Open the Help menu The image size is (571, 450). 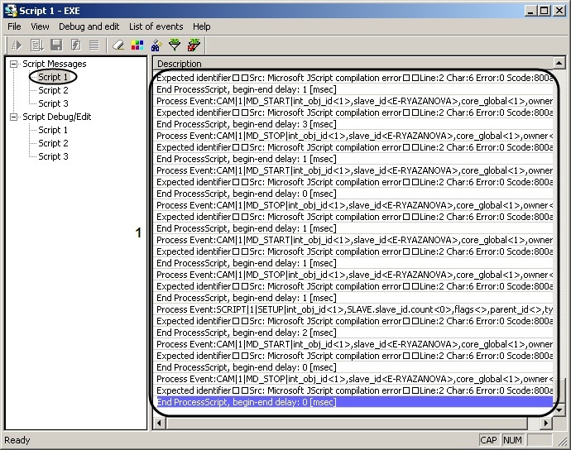[202, 26]
